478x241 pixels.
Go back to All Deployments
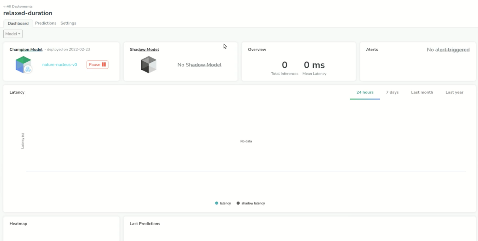pos(18,6)
